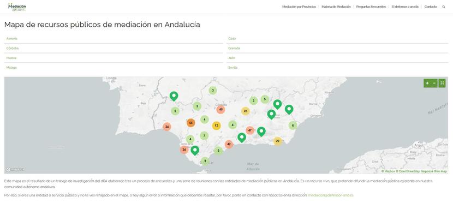Click the Mar de Alborán map label
This screenshot has height=209, width=453.
pos(253,166)
